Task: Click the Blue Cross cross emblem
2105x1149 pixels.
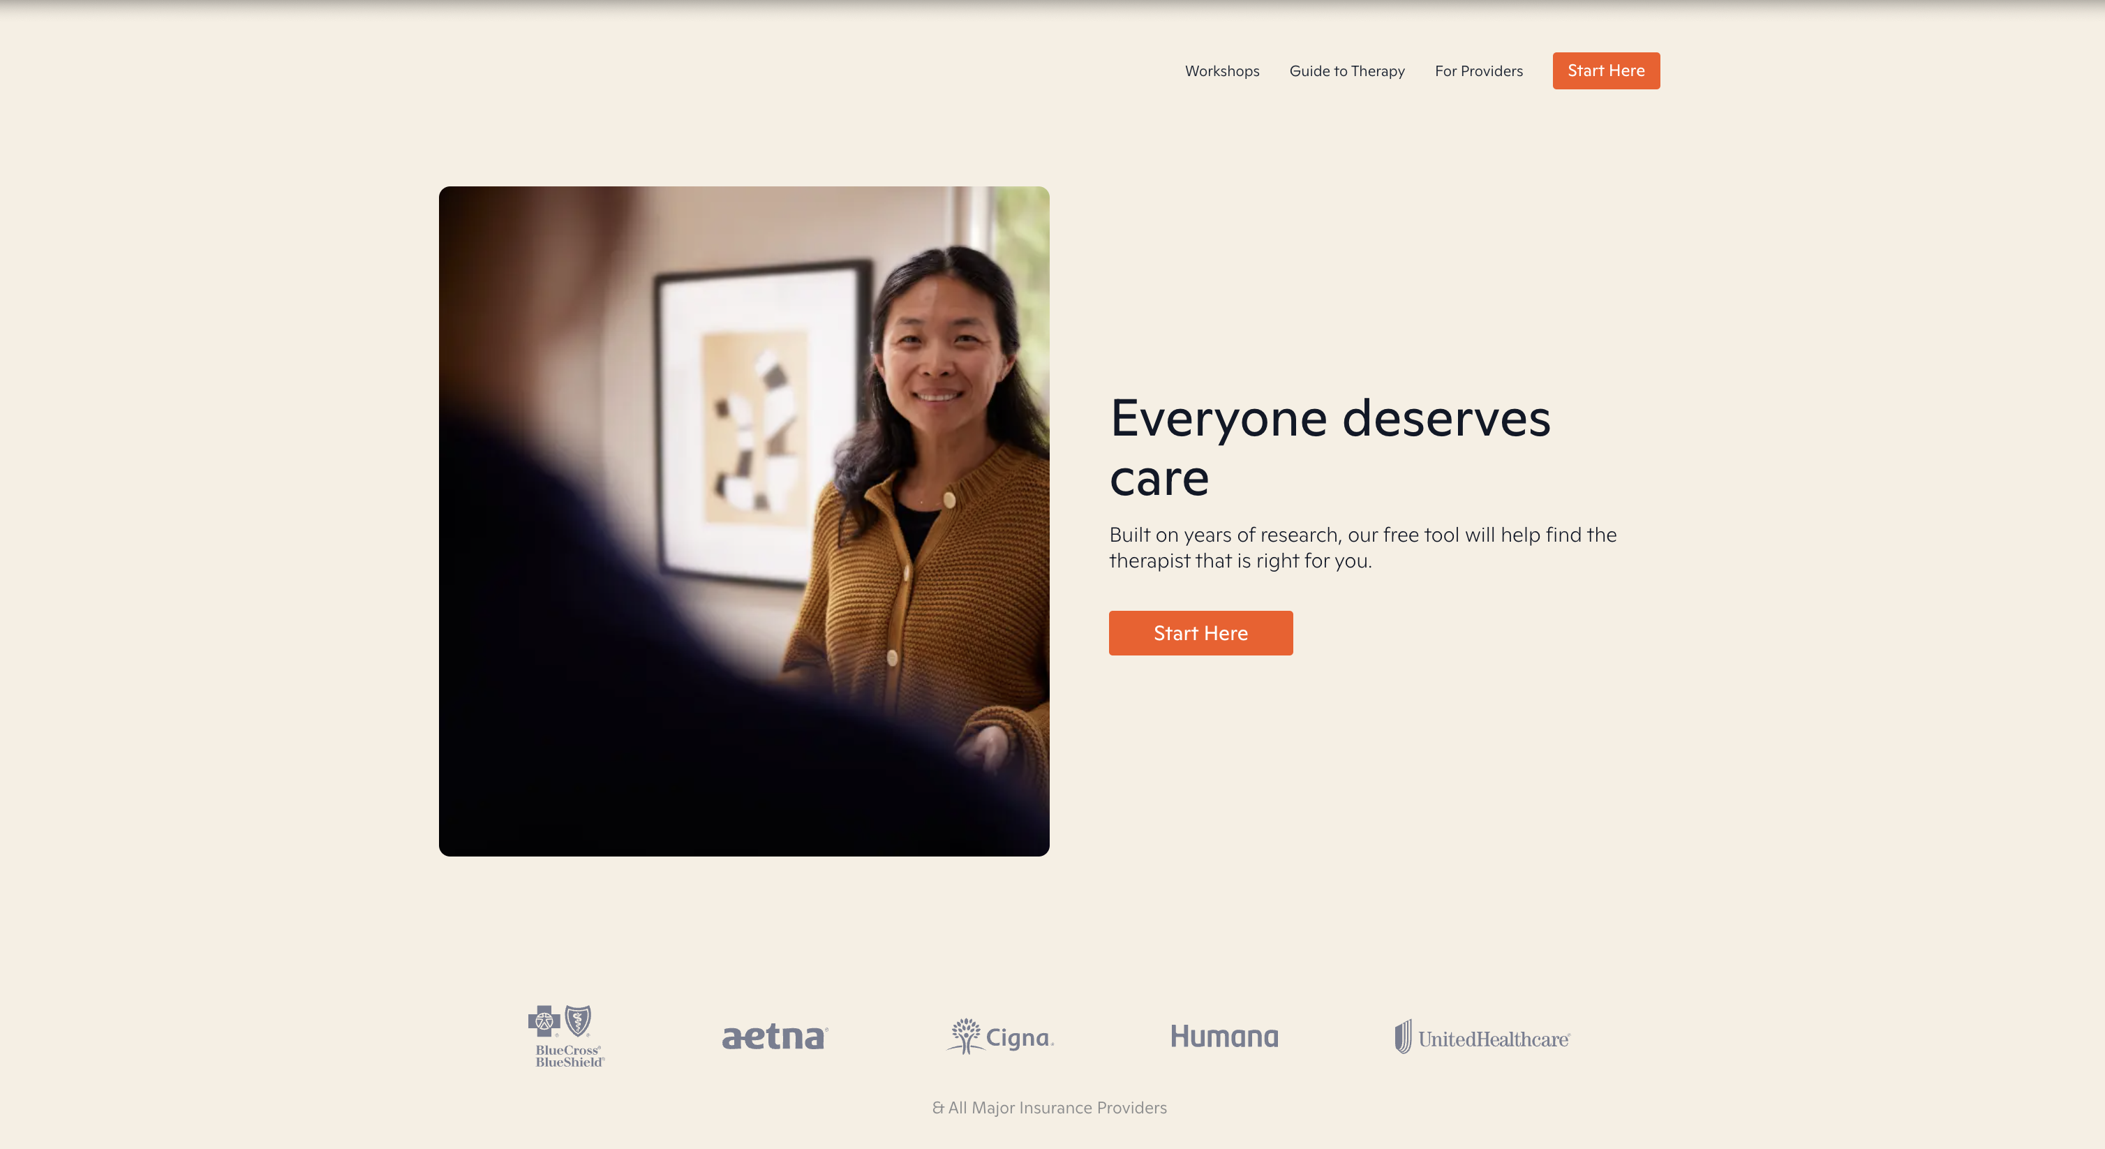Action: click(544, 1021)
